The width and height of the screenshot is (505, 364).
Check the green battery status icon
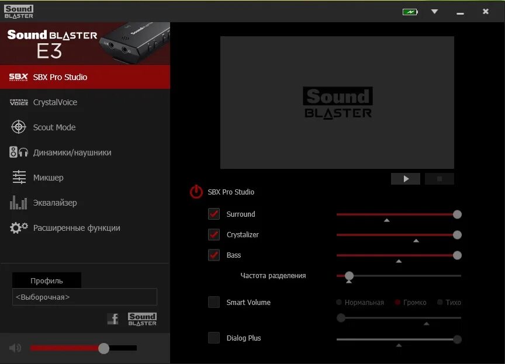pos(410,12)
